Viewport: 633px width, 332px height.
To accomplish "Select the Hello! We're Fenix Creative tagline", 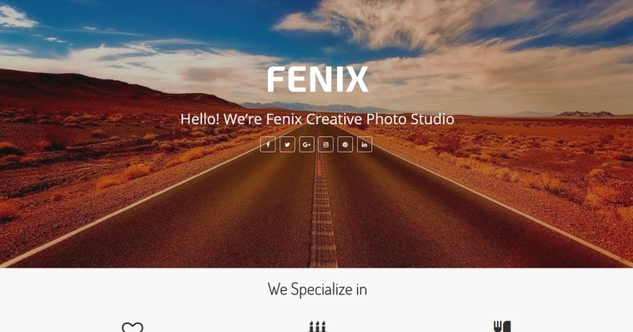I will point(318,119).
